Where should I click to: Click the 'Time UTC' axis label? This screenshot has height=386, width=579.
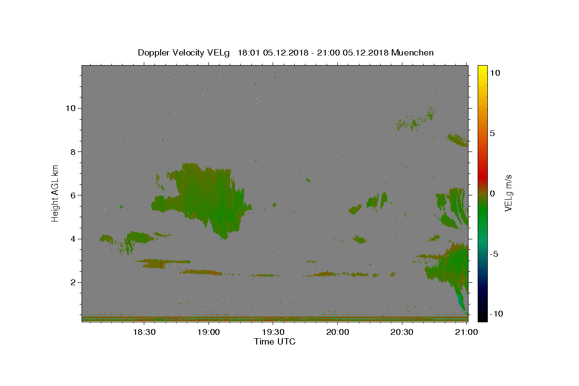pyautogui.click(x=275, y=342)
